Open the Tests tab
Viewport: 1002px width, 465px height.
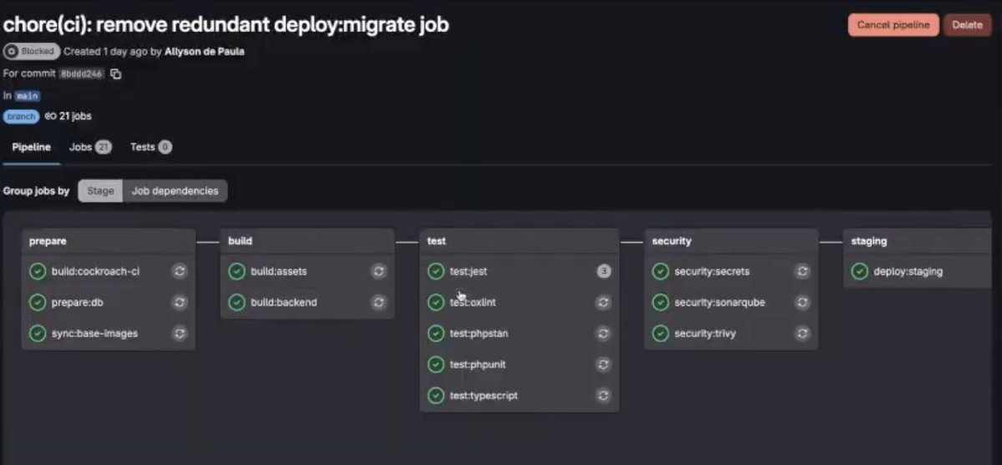click(151, 148)
